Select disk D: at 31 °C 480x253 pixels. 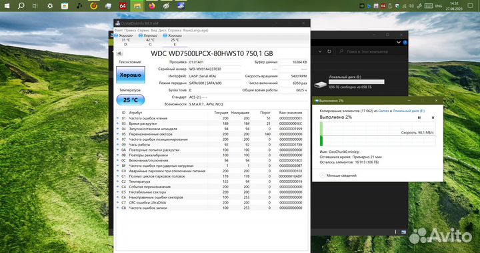click(x=125, y=40)
